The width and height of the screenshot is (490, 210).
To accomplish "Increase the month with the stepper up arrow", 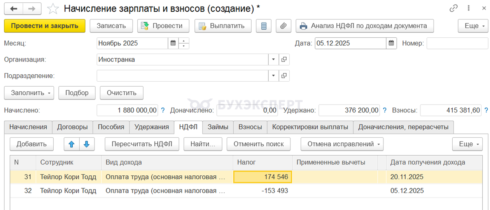I will point(184,40).
